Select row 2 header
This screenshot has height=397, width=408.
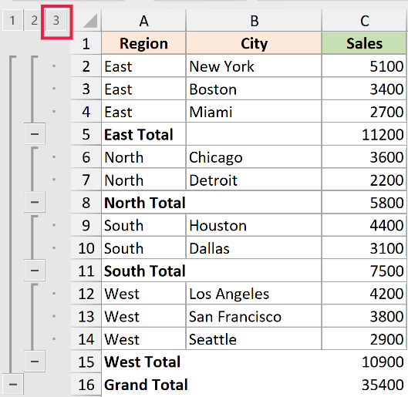coord(86,66)
